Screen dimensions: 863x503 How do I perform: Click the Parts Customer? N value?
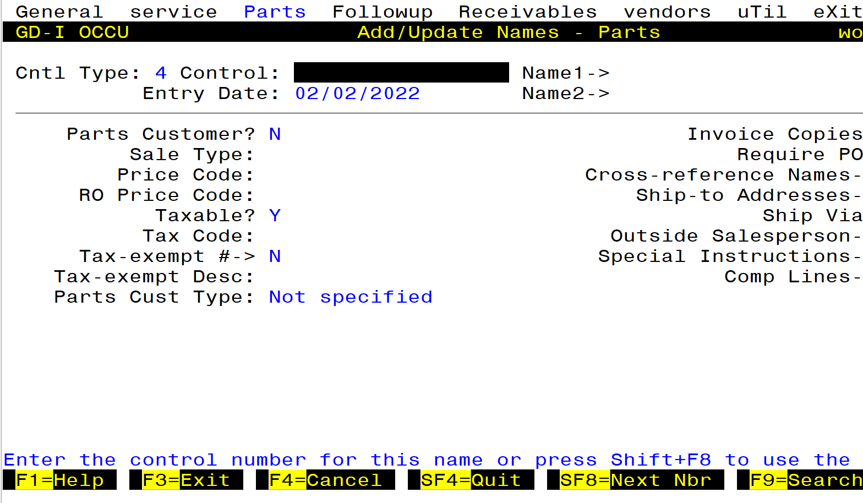[x=275, y=134]
